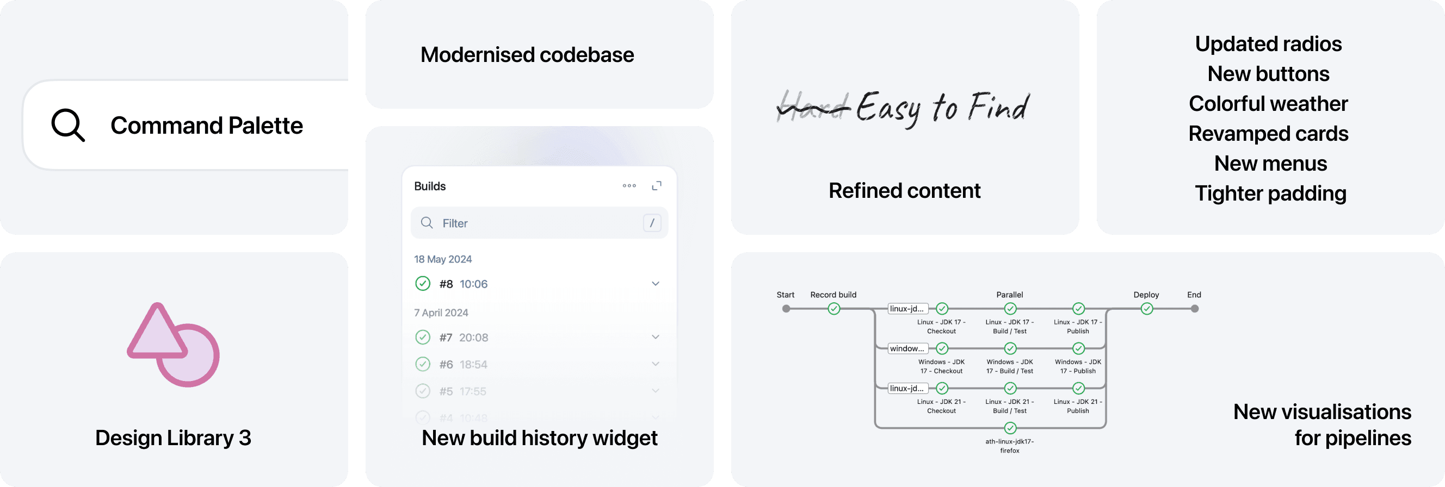Click the fullscreen expand icon on the Builds widget

(x=656, y=185)
